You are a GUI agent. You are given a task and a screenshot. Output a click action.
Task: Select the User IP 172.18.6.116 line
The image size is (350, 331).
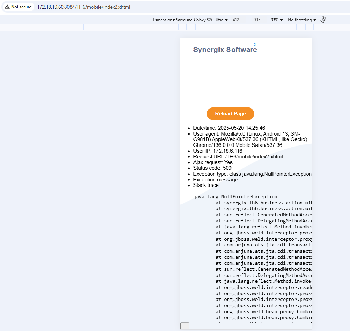pyautogui.click(x=217, y=151)
